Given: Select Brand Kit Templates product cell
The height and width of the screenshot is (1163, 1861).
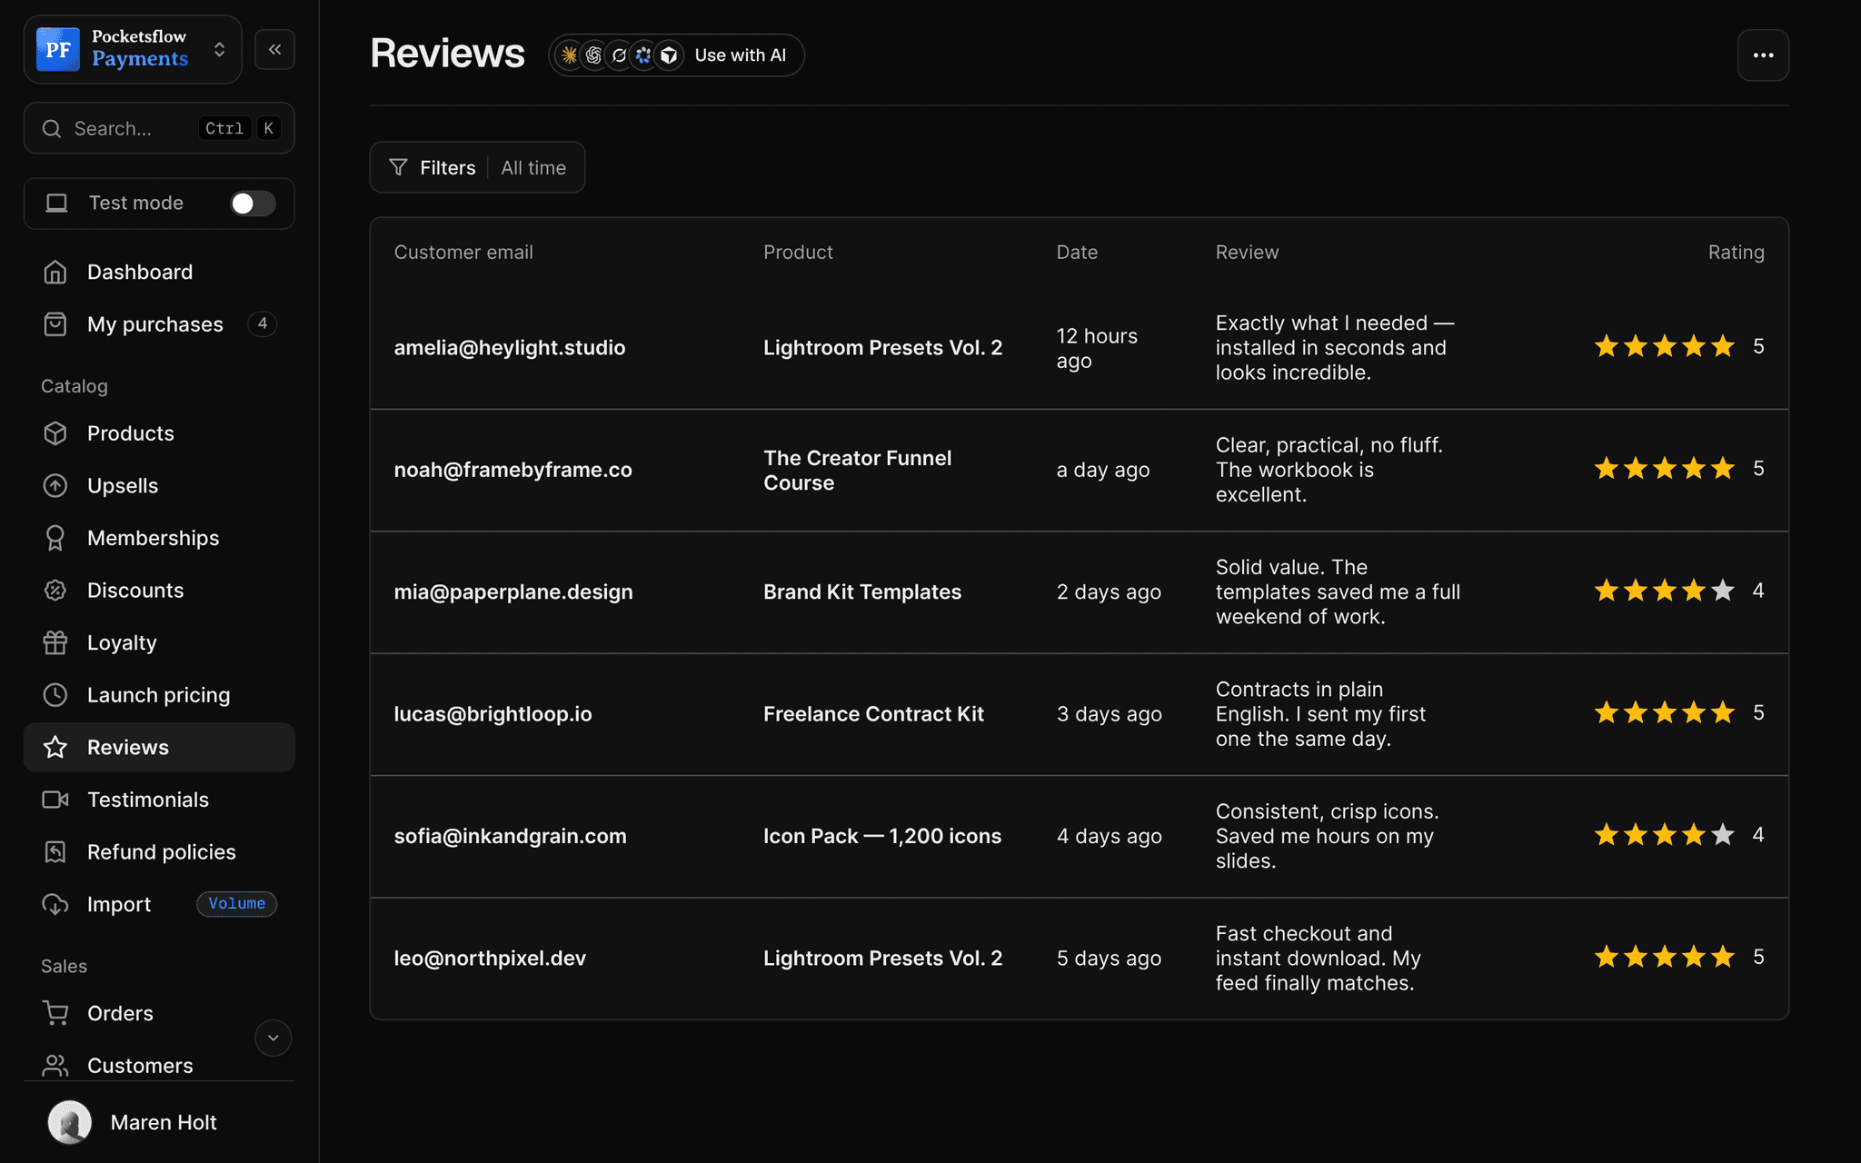Looking at the screenshot, I should point(862,592).
